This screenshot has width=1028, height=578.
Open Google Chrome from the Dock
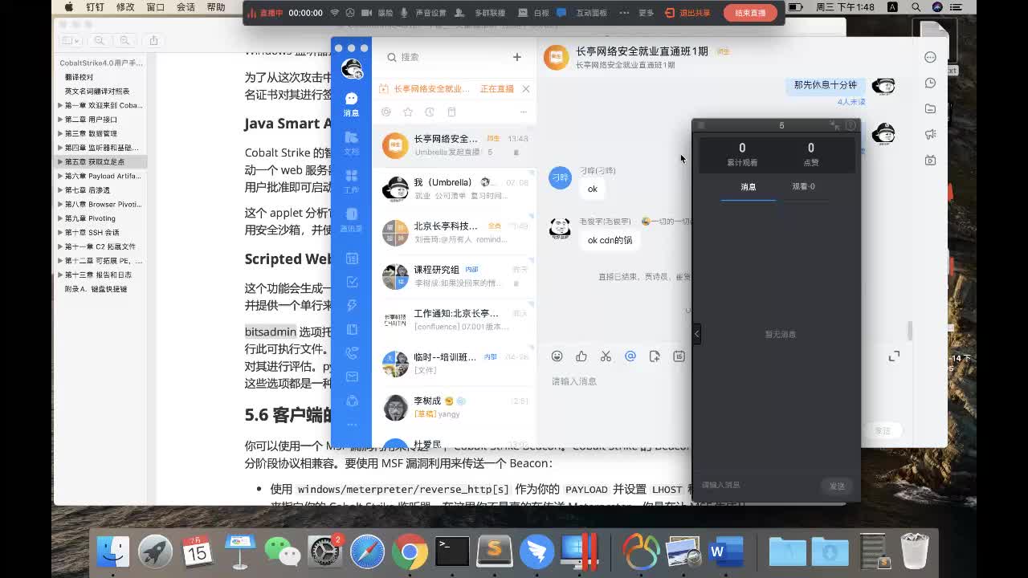[410, 552]
